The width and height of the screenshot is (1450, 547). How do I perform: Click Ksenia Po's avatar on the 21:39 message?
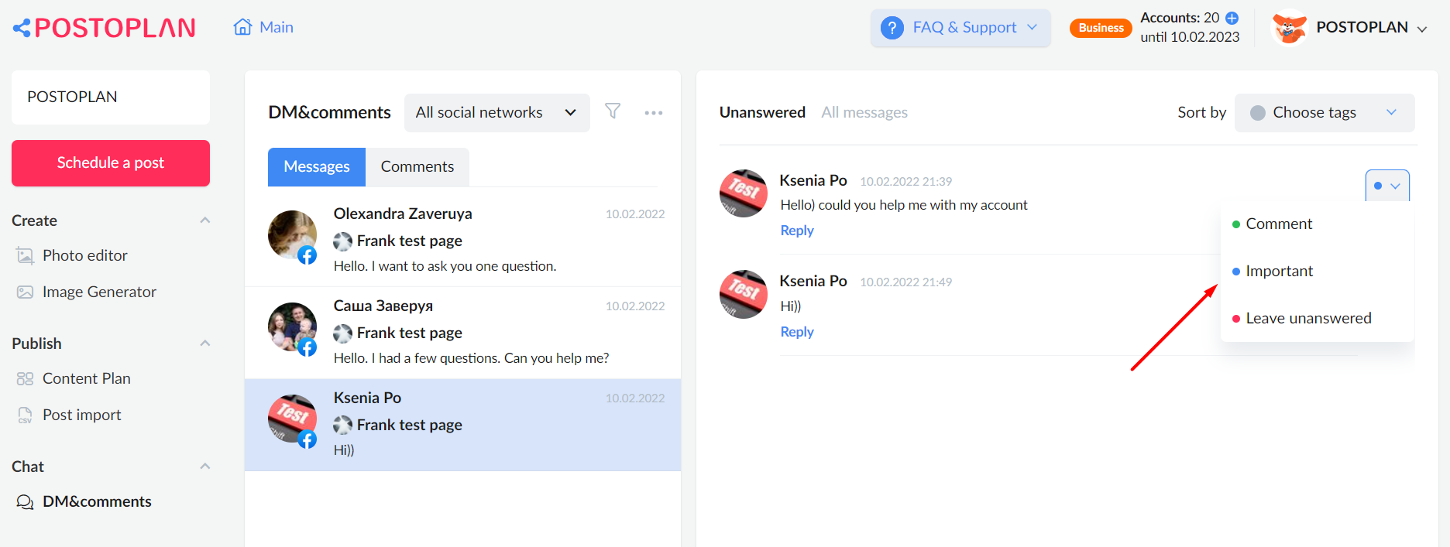coord(744,193)
